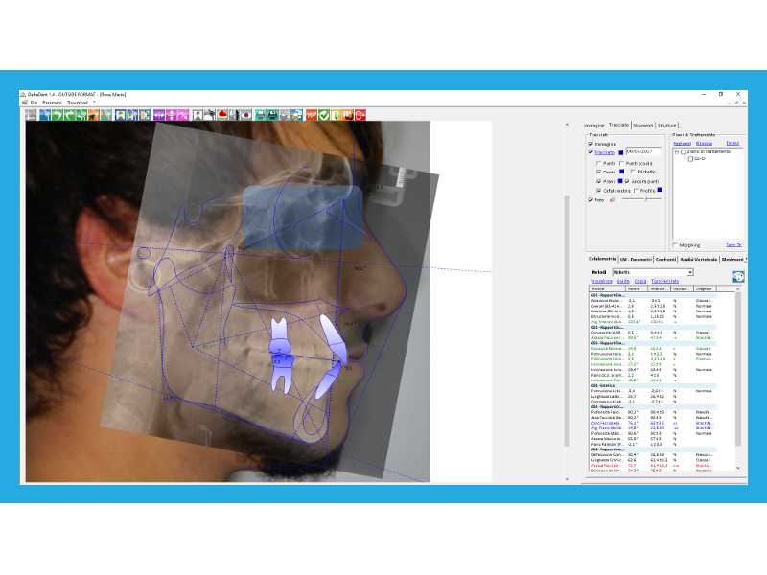The image size is (767, 575).
Task: Enable the Punti checkbox
Action: (598, 163)
